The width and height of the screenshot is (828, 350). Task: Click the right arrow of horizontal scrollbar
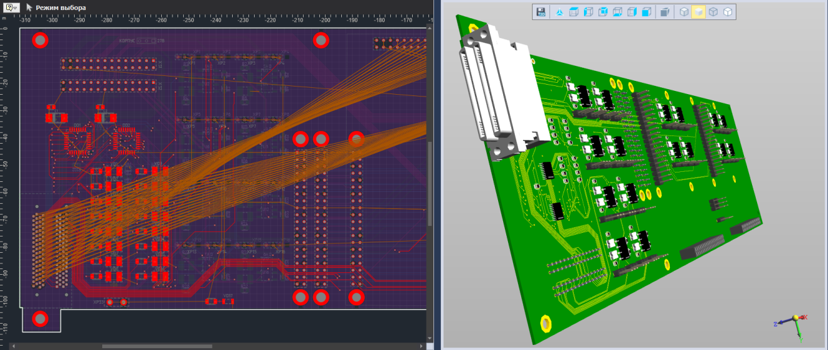[x=423, y=346]
